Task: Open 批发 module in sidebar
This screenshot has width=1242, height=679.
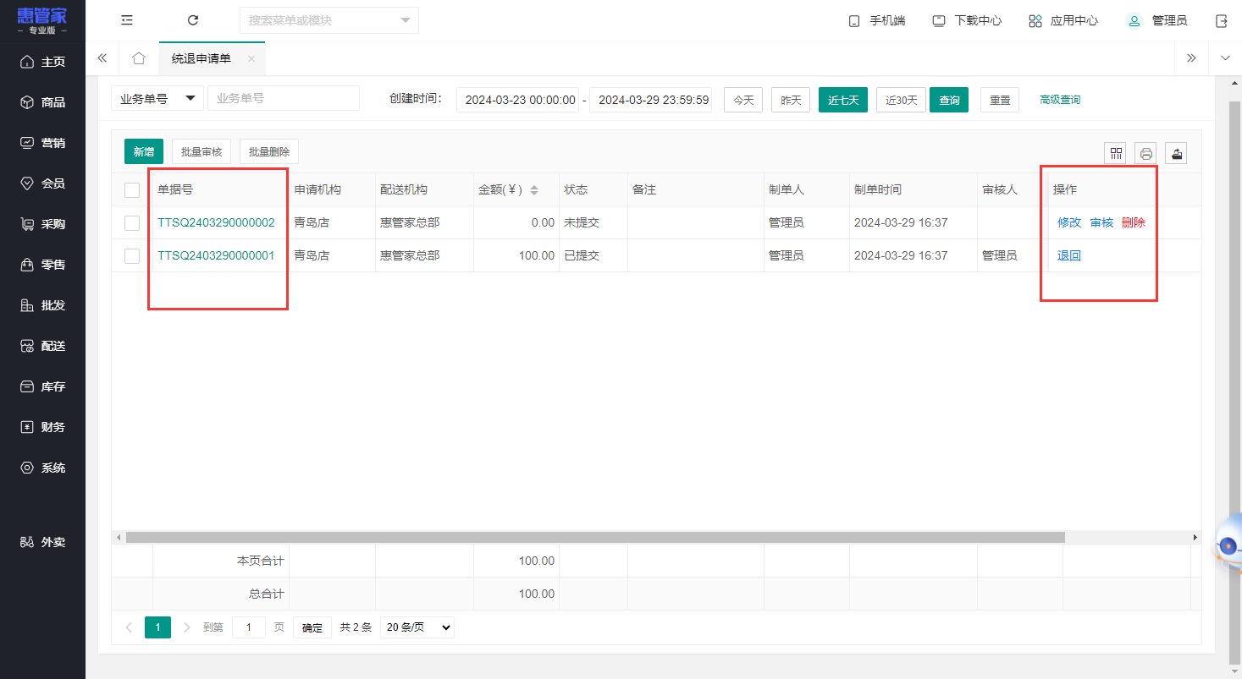Action: coord(42,305)
